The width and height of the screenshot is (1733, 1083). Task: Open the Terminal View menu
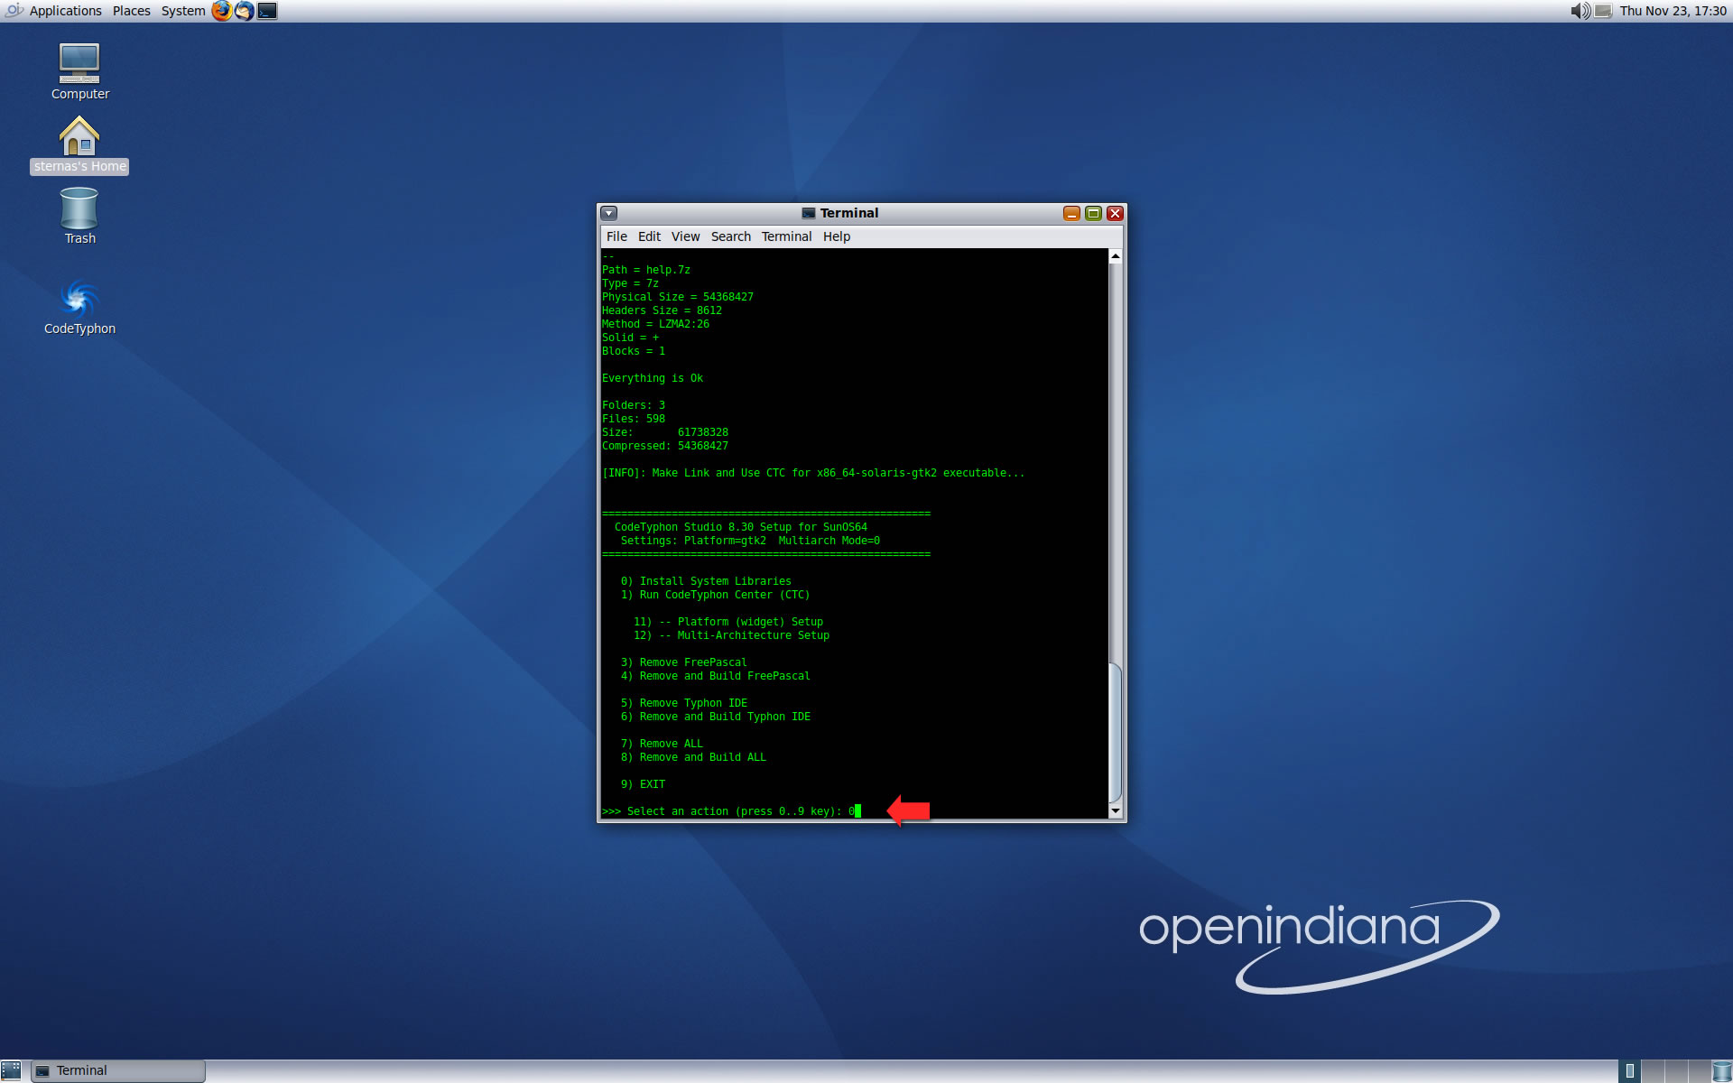(685, 236)
